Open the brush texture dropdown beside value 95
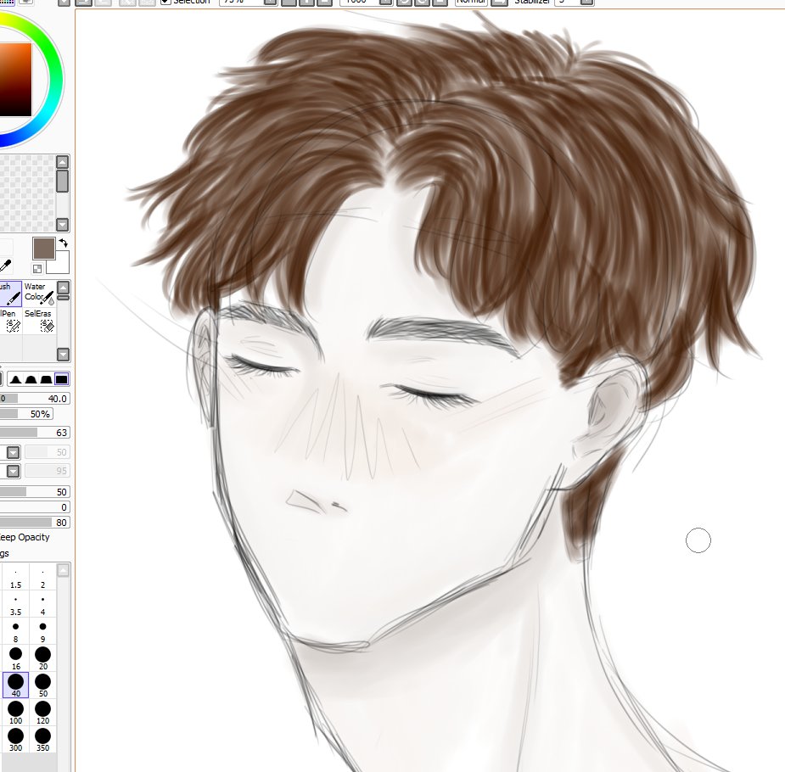Image resolution: width=785 pixels, height=772 pixels. pos(13,471)
